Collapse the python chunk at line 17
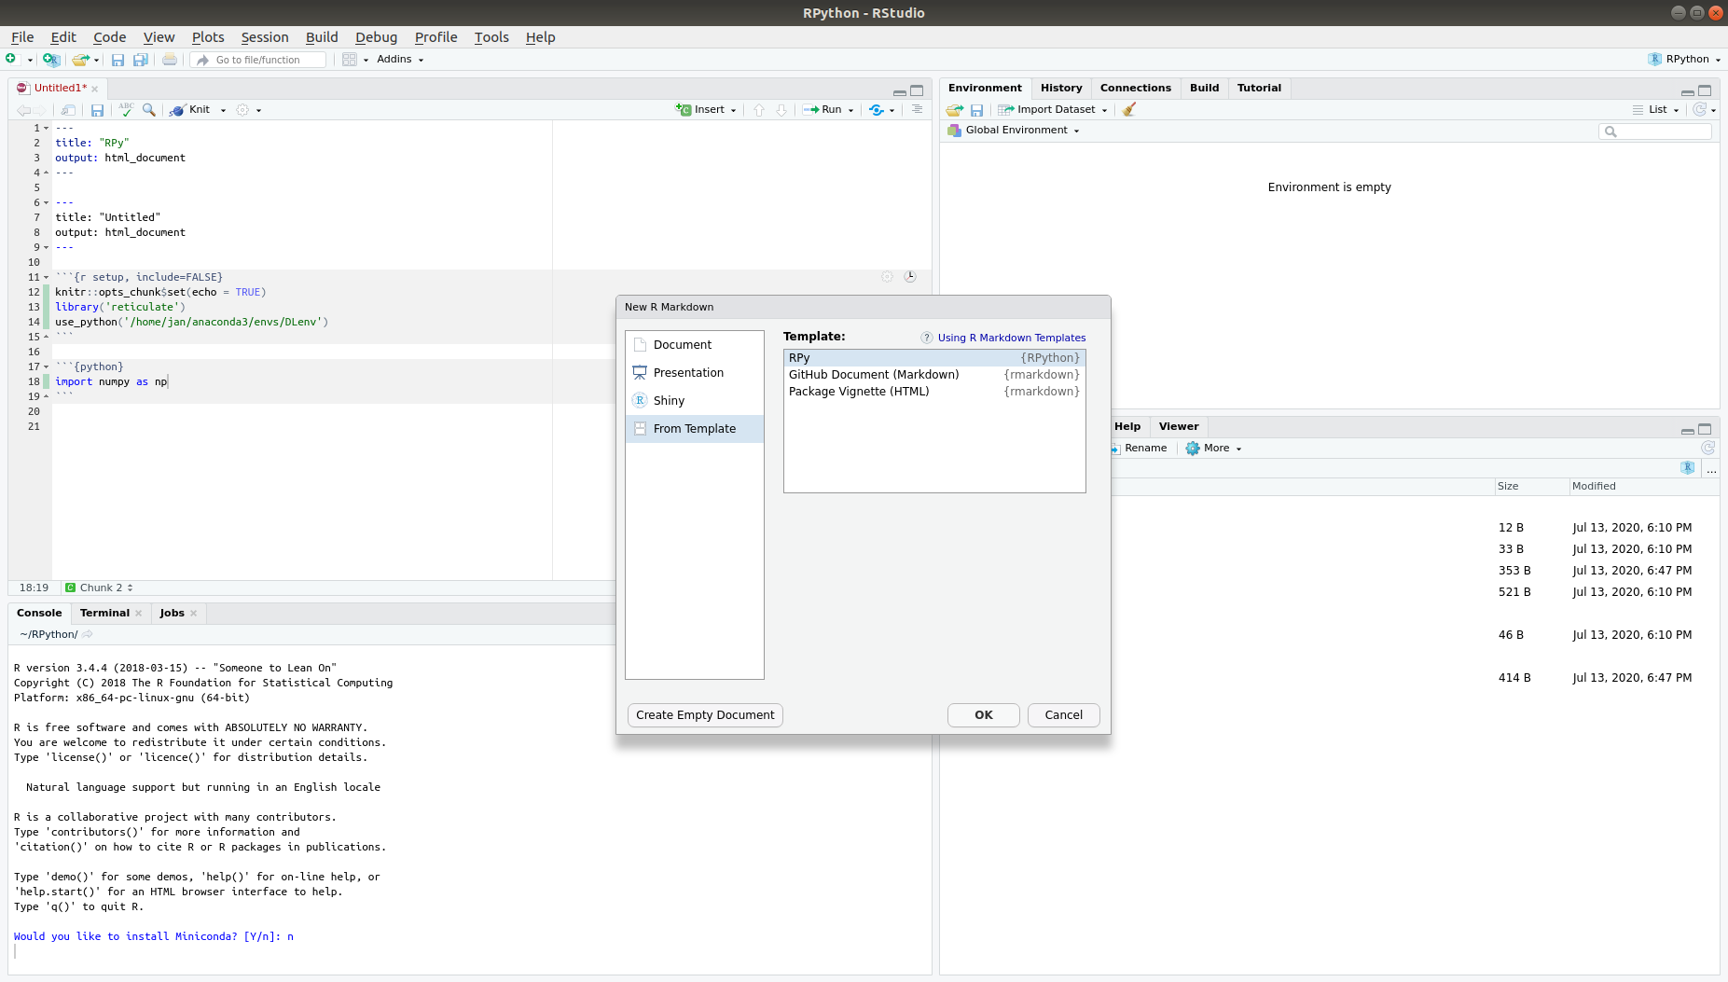Image resolution: width=1728 pixels, height=982 pixels. click(47, 367)
